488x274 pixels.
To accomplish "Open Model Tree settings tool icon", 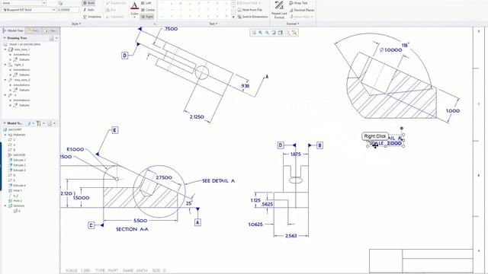I will 39,123.
